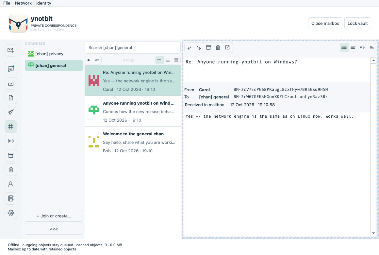
Task: Show message as hex with 0x button
Action: click(372, 47)
